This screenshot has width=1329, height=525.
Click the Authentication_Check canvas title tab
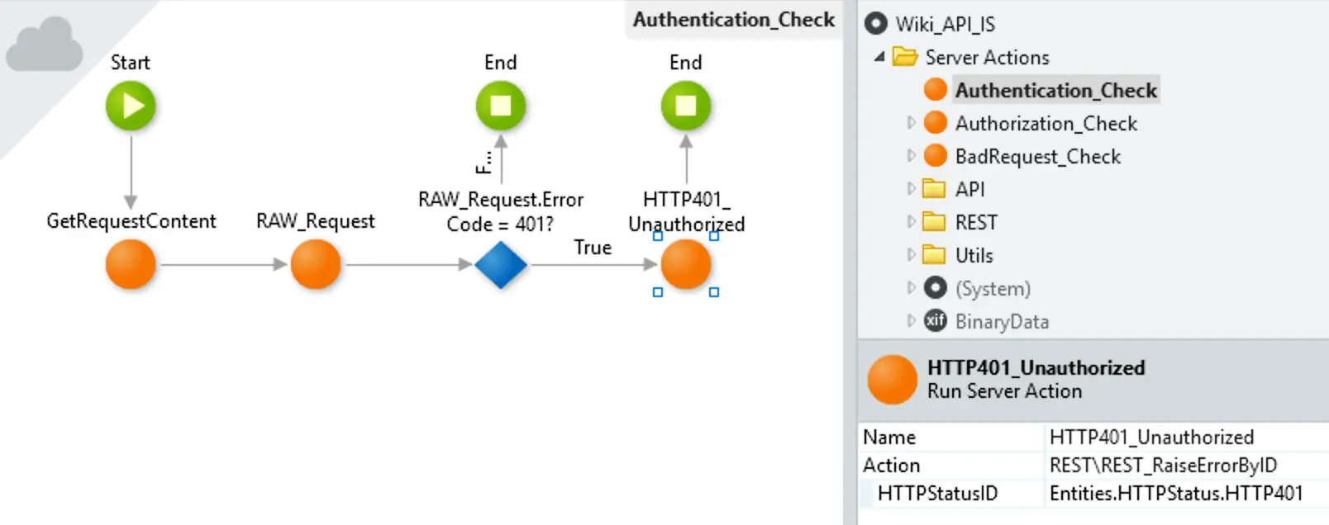click(734, 20)
